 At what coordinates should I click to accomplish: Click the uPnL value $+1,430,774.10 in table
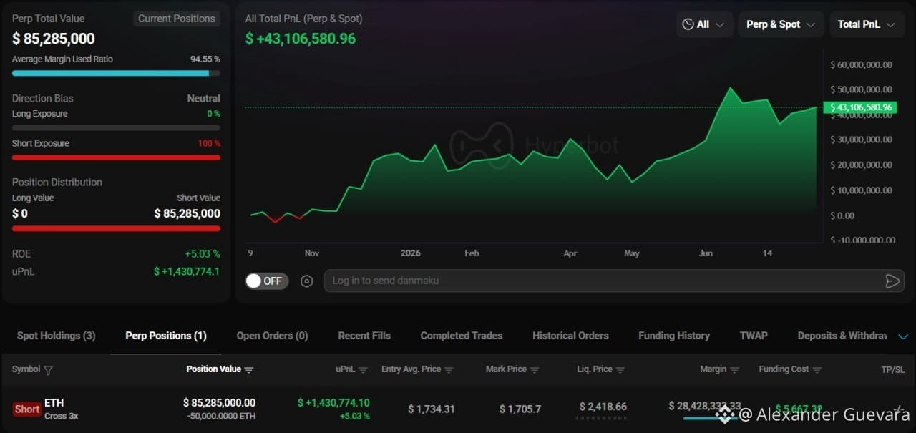pos(333,403)
